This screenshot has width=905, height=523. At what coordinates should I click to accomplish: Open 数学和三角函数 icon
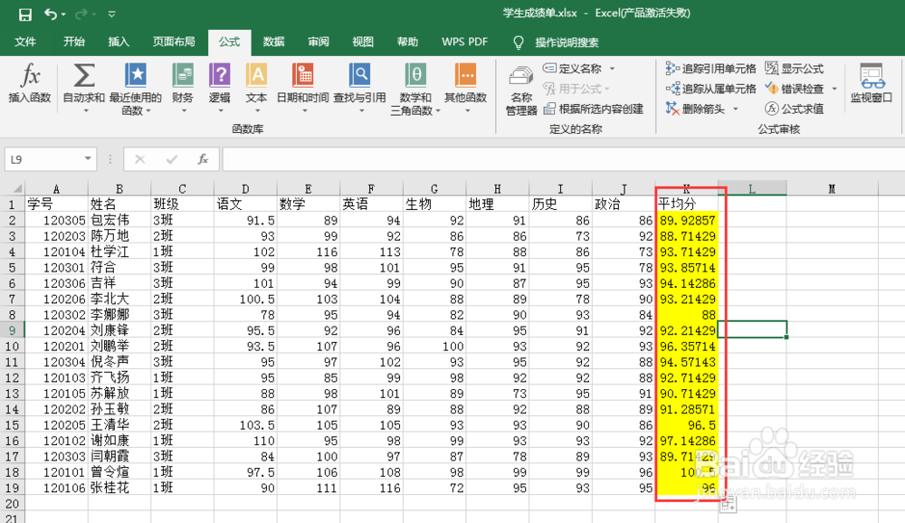point(415,76)
